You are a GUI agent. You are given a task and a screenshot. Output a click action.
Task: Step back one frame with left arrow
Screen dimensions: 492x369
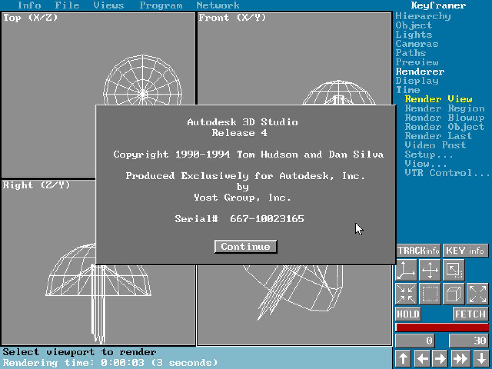coord(422,358)
